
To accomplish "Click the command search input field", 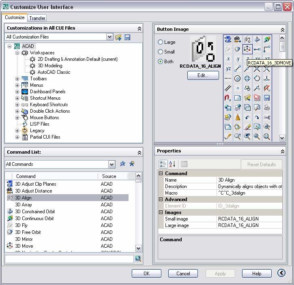I will (69, 259).
